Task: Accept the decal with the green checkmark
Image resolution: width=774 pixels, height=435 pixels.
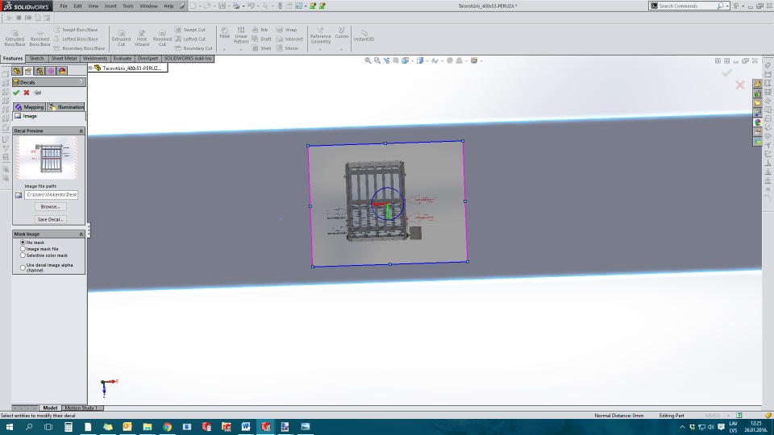Action: pos(16,93)
